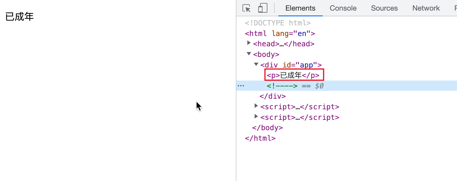Select the <!DOCTYPE html> line
The width and height of the screenshot is (457, 181).
[x=278, y=23]
